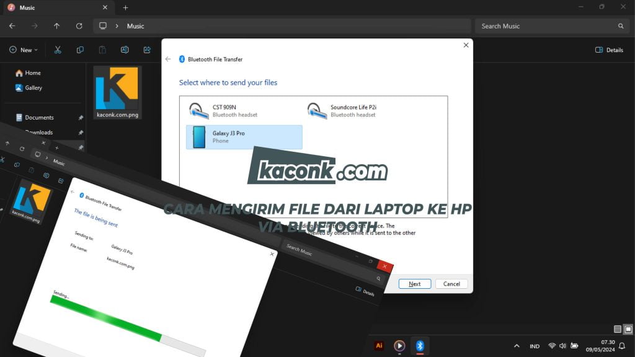Click the red close button on tilted window

pos(384,267)
